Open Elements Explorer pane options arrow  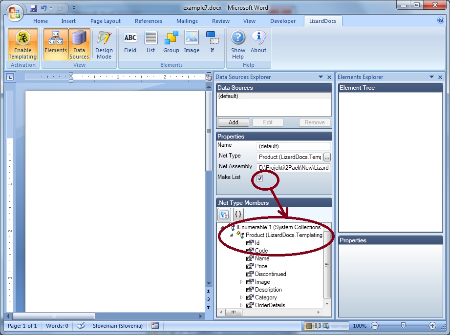(x=431, y=77)
